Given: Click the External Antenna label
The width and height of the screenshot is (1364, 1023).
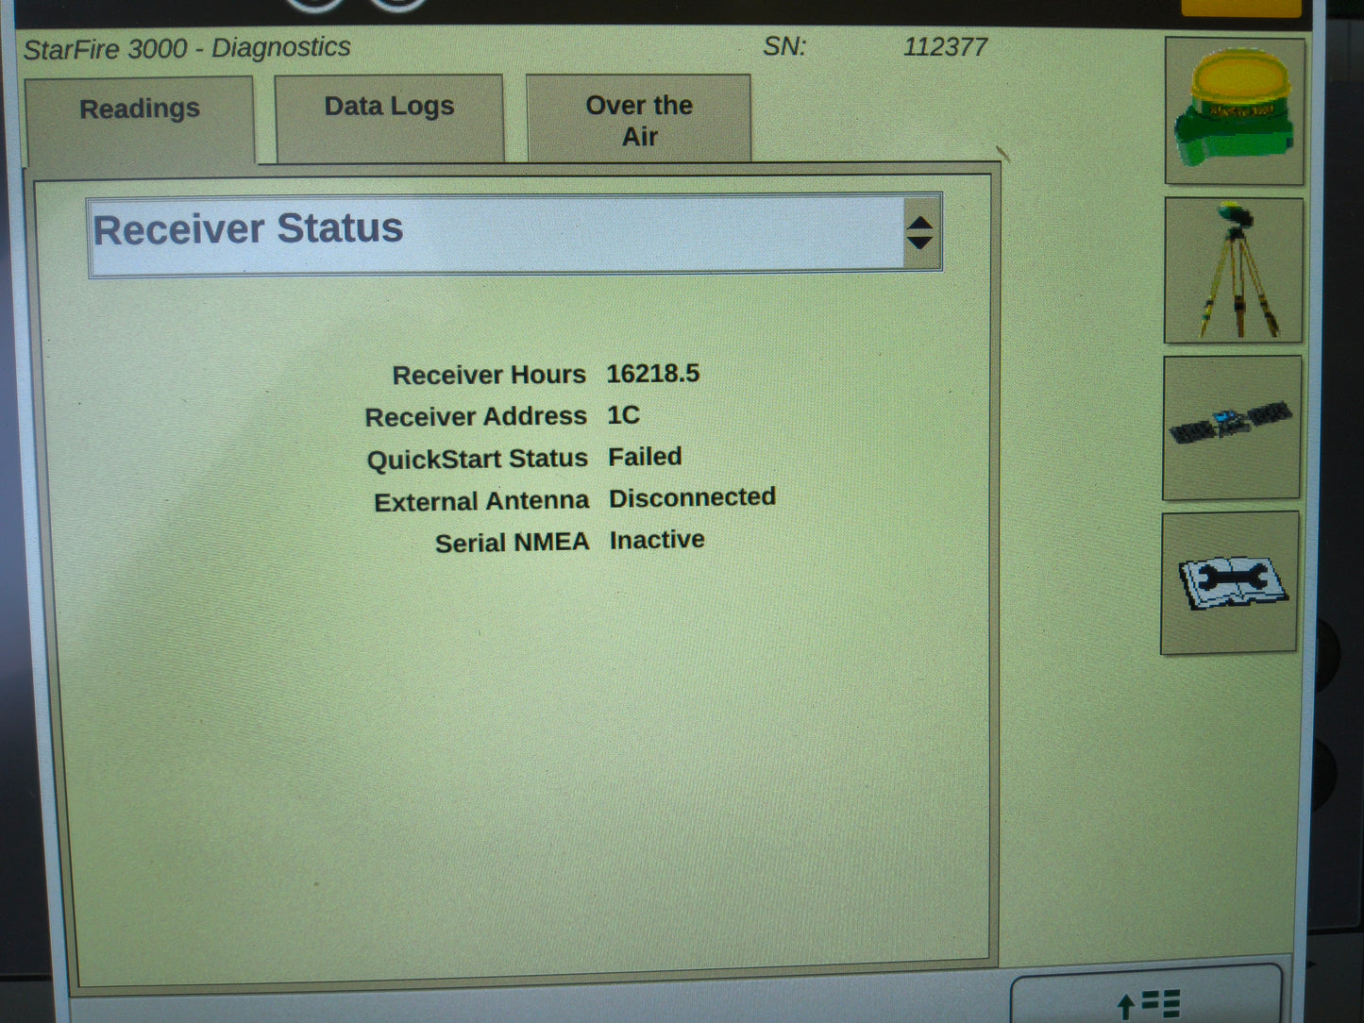Looking at the screenshot, I should pos(481,501).
